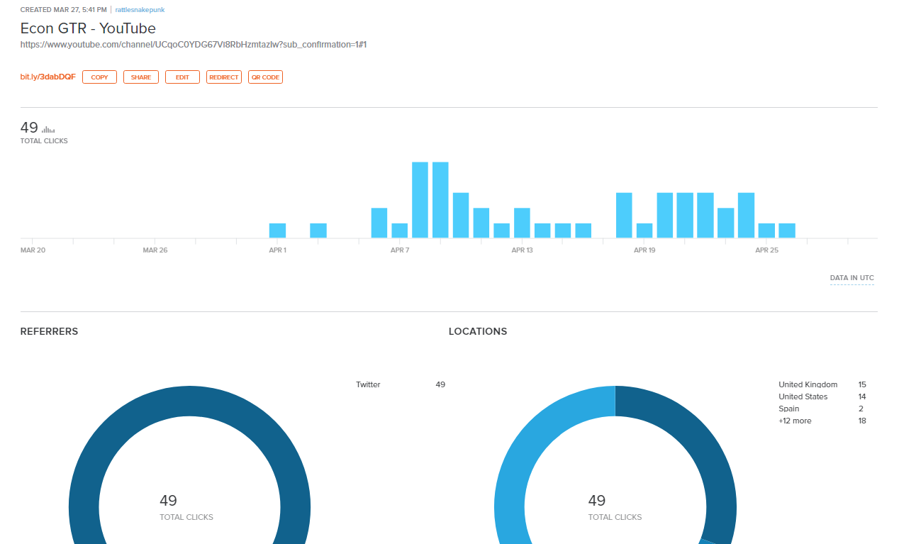Click the 49 total clicks number above the chart
Screen dimensions: 899x544
(x=29, y=128)
